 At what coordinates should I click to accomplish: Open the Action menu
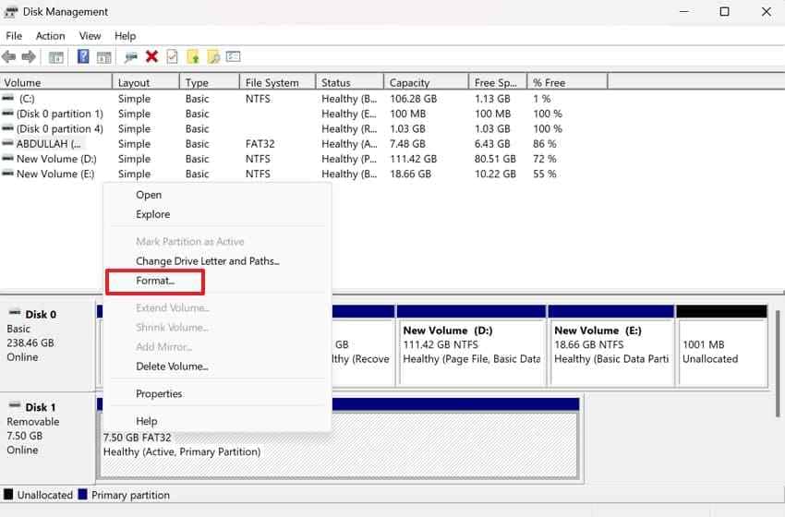point(50,36)
